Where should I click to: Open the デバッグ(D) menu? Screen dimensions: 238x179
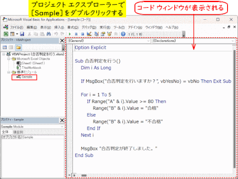pos(89,27)
